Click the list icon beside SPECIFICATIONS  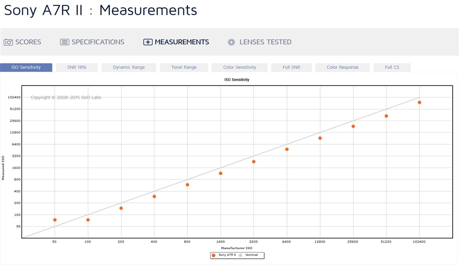pos(65,42)
